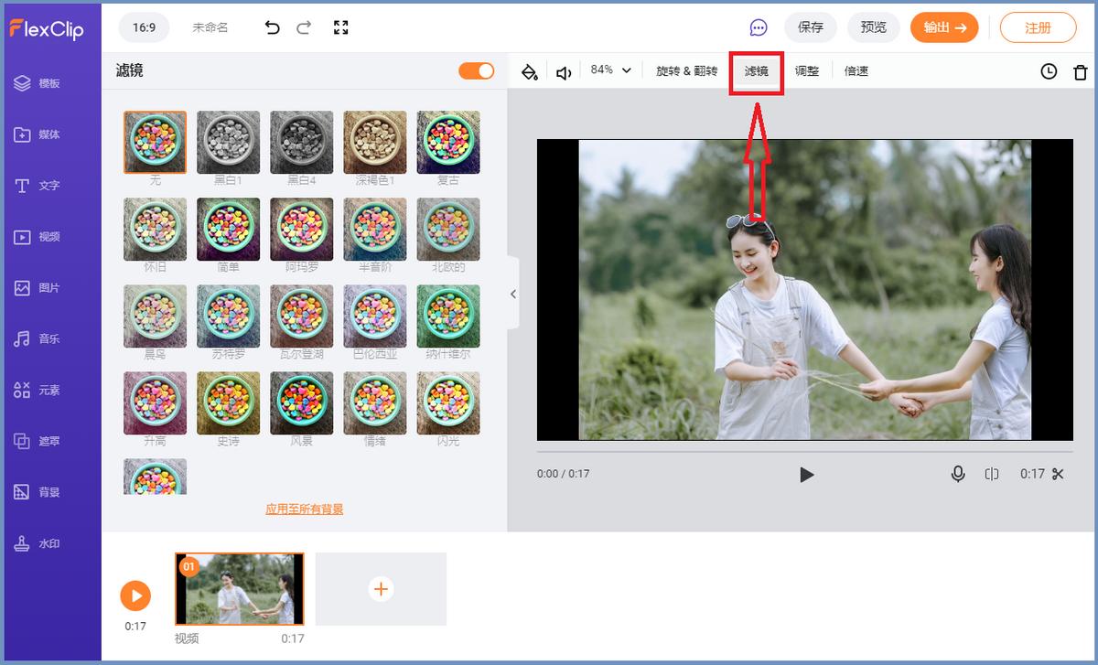Open the clock duration icon
Screen dimensions: 1098x665
1049,71
